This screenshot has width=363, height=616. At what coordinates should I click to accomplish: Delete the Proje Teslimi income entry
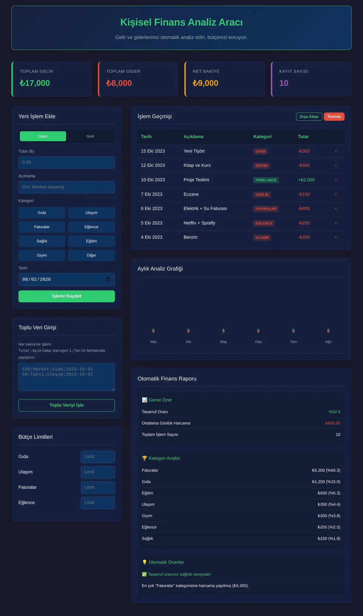(336, 180)
